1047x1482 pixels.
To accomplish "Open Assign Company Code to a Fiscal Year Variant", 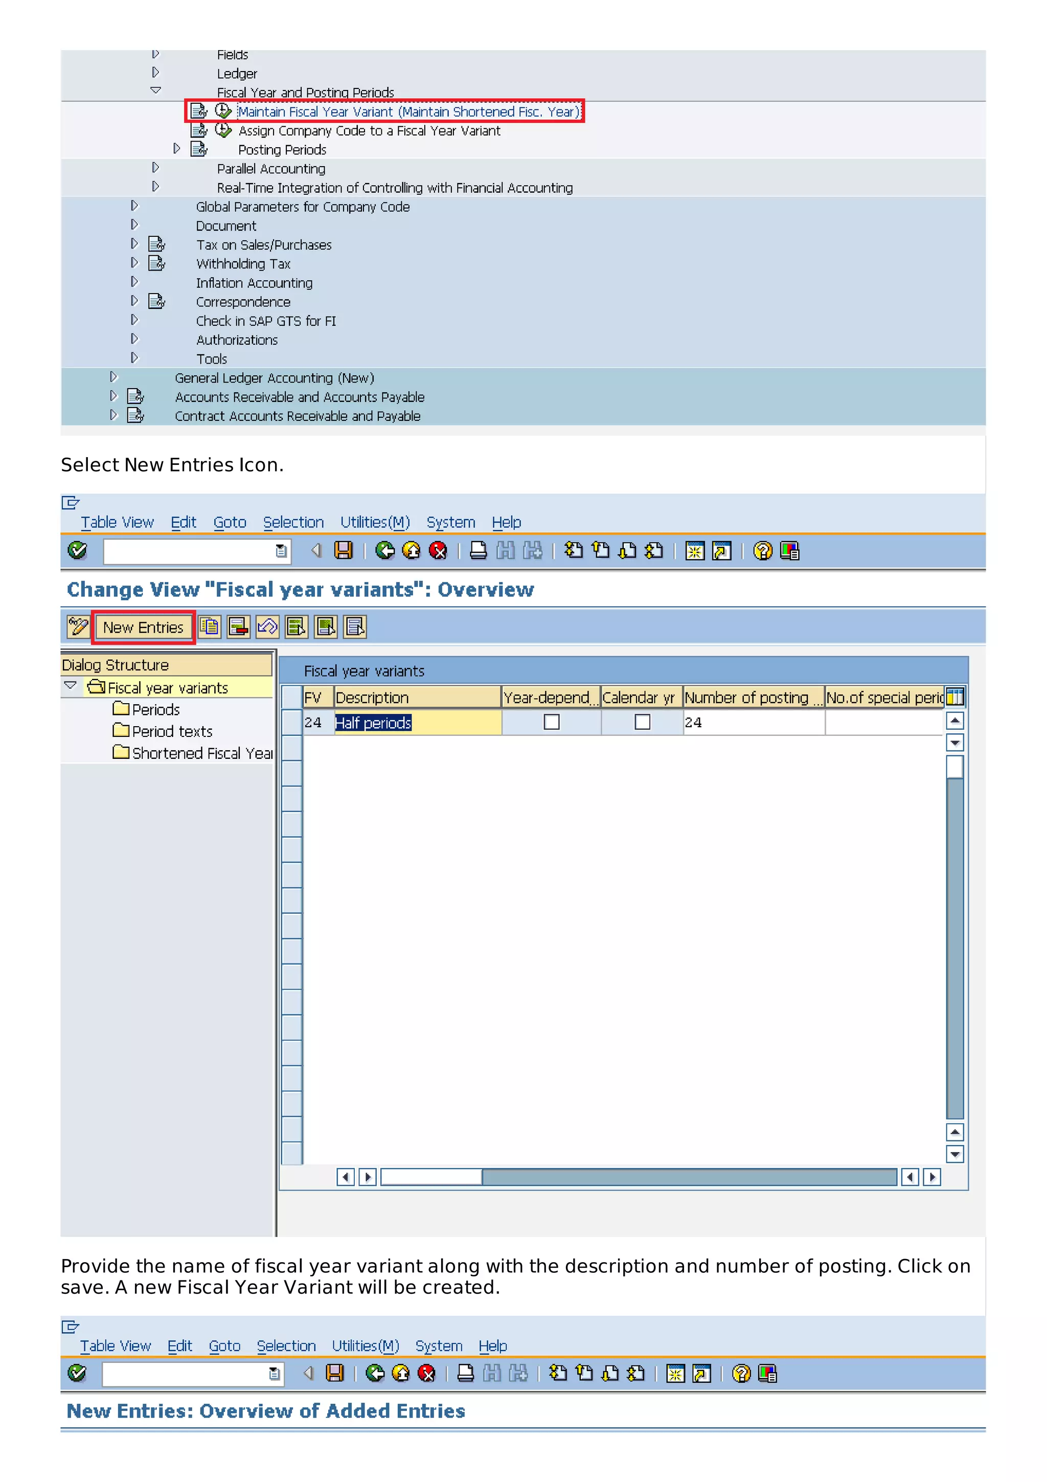I will pos(369,130).
